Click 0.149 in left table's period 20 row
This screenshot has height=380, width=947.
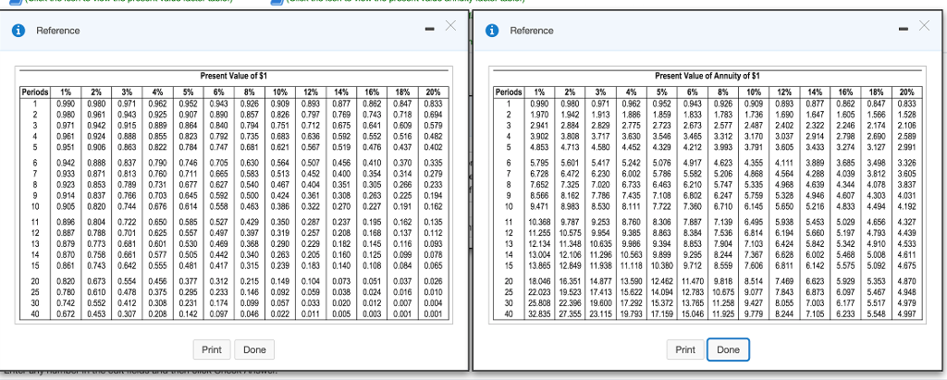280,281
